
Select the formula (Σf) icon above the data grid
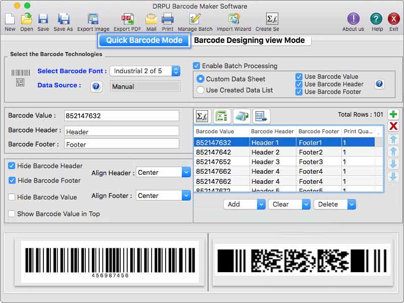(x=202, y=116)
